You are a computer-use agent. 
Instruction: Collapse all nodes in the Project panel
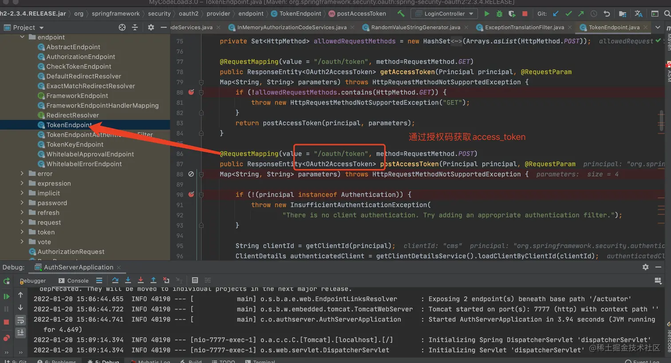(x=135, y=27)
